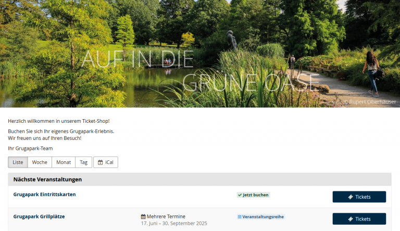
Task: Click the Jetzt buchen badge text
Action: click(255, 195)
